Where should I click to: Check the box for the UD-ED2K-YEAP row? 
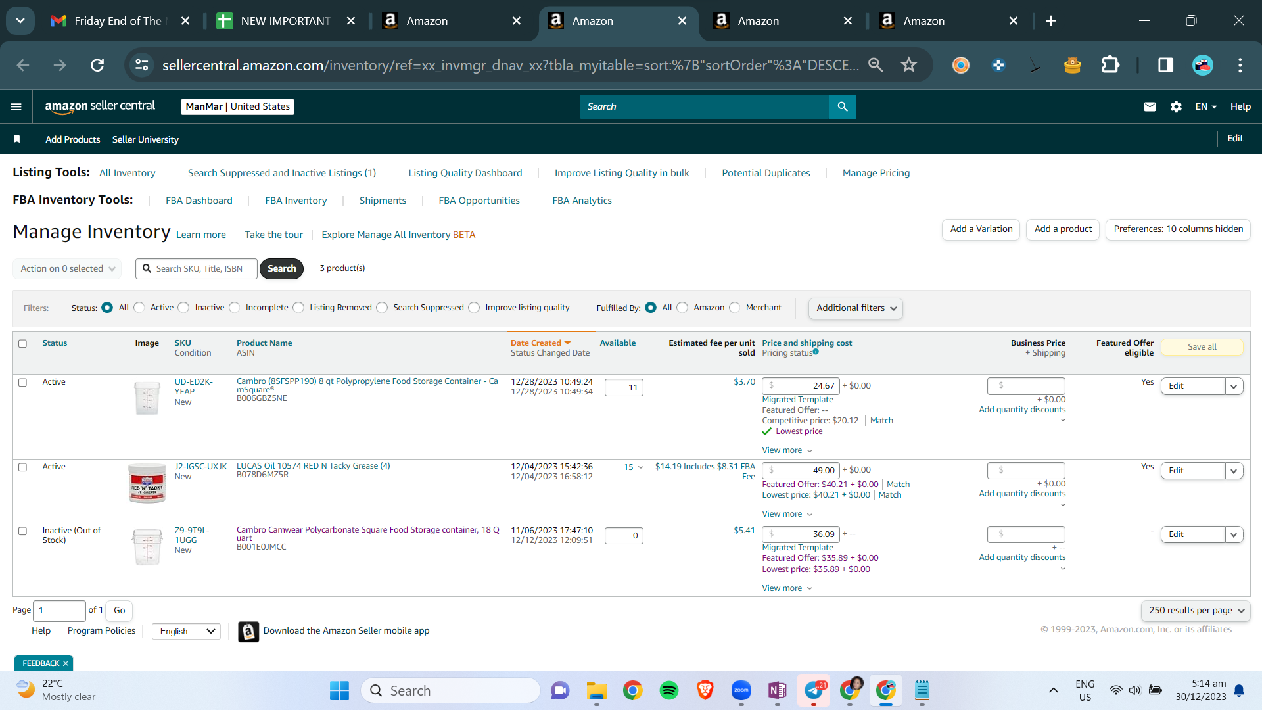coord(22,383)
